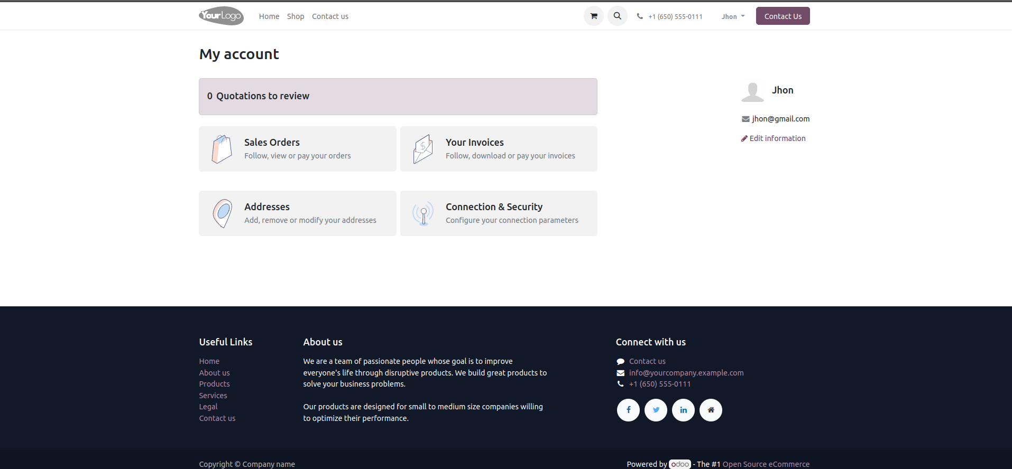Open the Addresses card

pos(297,213)
